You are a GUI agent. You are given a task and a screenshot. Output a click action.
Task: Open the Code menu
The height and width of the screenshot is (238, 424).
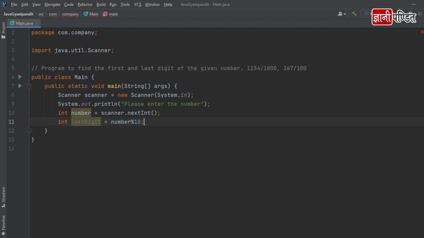point(69,5)
